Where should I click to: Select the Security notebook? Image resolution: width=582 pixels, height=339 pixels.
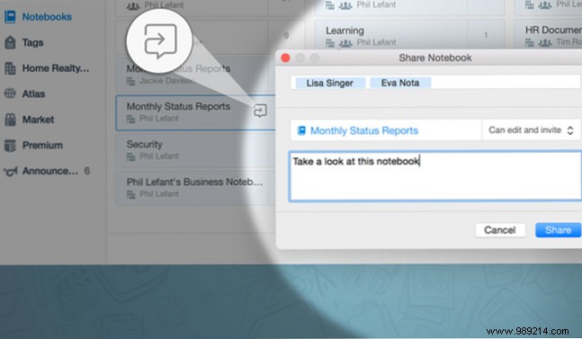195,150
